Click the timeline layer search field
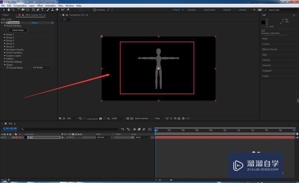This screenshot has height=183, width=299. pos(69,129)
